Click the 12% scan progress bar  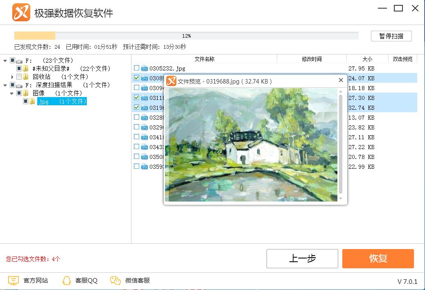186,36
